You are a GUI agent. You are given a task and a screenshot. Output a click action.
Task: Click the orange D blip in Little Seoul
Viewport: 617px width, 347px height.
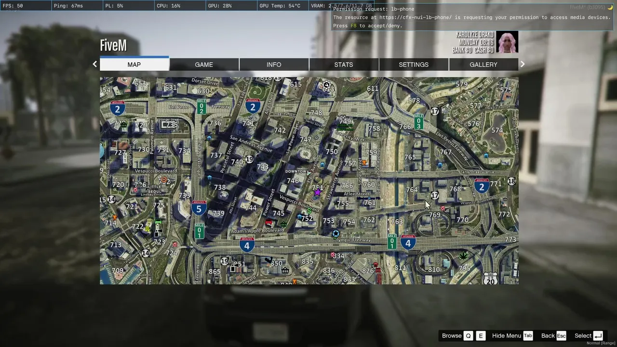pos(164,180)
